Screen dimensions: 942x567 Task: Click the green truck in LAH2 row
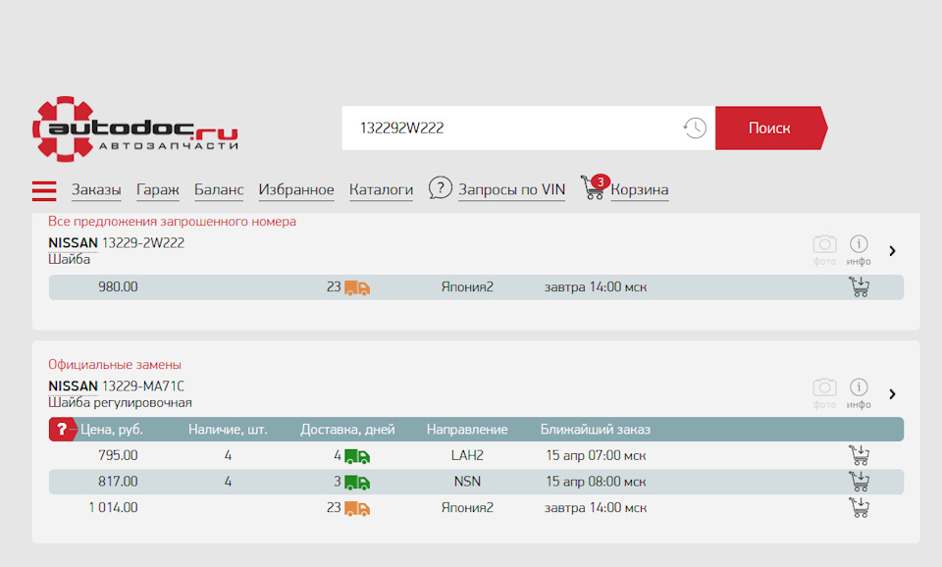(x=357, y=456)
